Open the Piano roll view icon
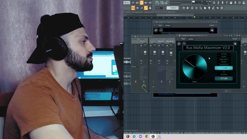The image size is (247, 139). 188,8
